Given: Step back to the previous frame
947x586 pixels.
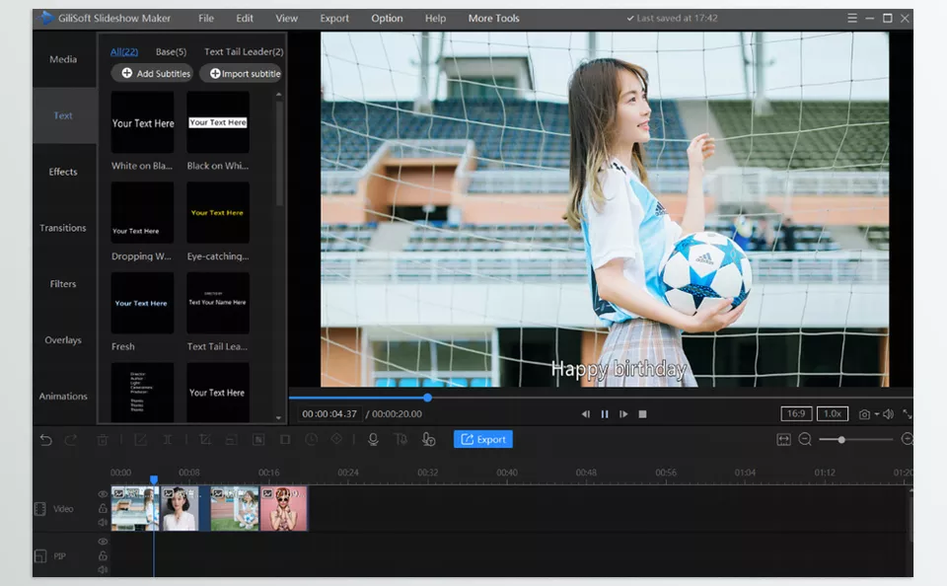Looking at the screenshot, I should tap(585, 413).
